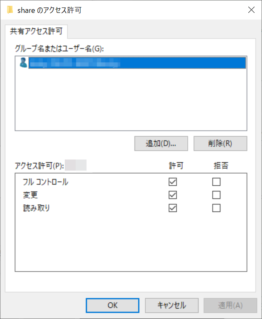
Task: Click empty area of the user list box
Action: 131,100
